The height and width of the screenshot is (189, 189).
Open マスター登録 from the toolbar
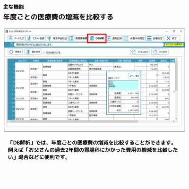click(x=35, y=38)
